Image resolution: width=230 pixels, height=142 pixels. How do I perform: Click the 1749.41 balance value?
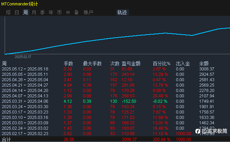(207, 101)
